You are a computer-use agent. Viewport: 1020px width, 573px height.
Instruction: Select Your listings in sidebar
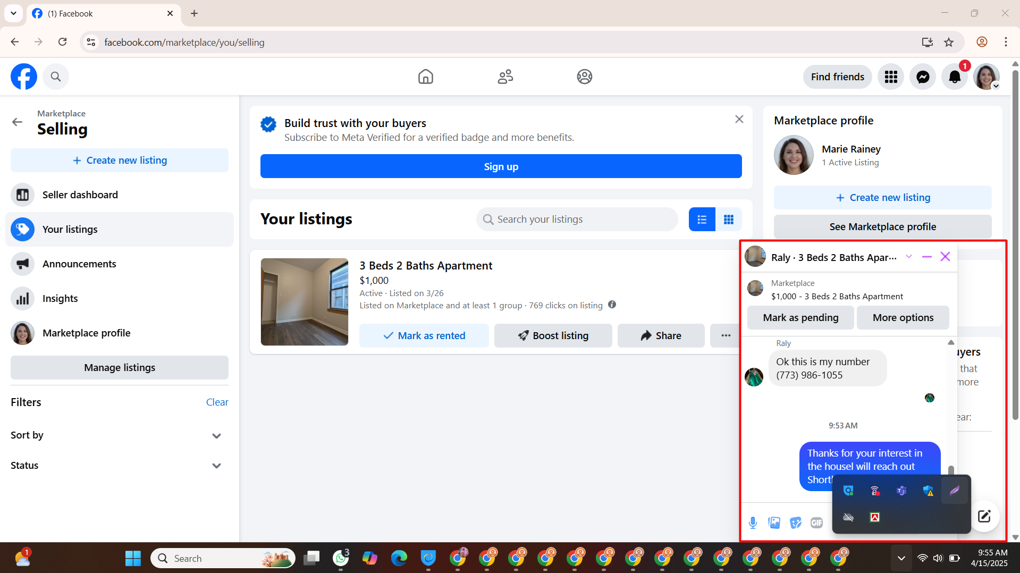(120, 229)
